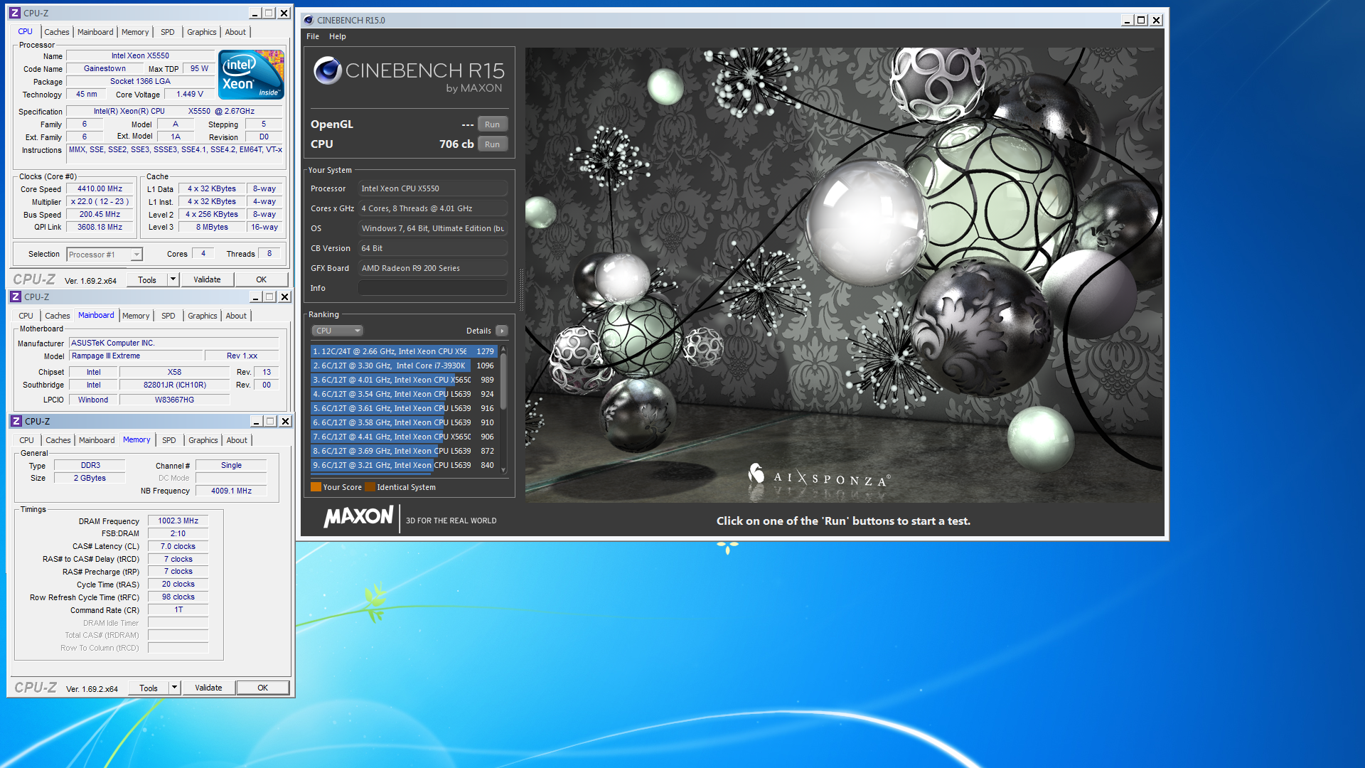Switch to Graphics tab in Mainboard CPU-Z window
This screenshot has height=768, width=1365.
tap(203, 316)
